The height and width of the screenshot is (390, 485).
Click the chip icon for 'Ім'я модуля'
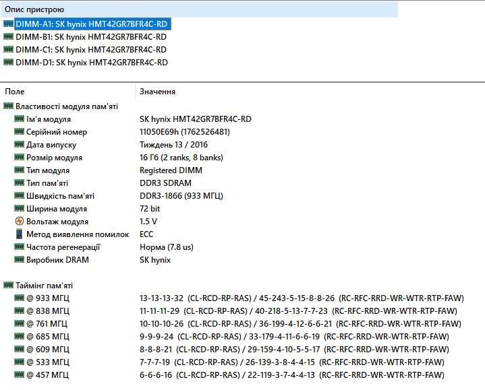tap(19, 119)
